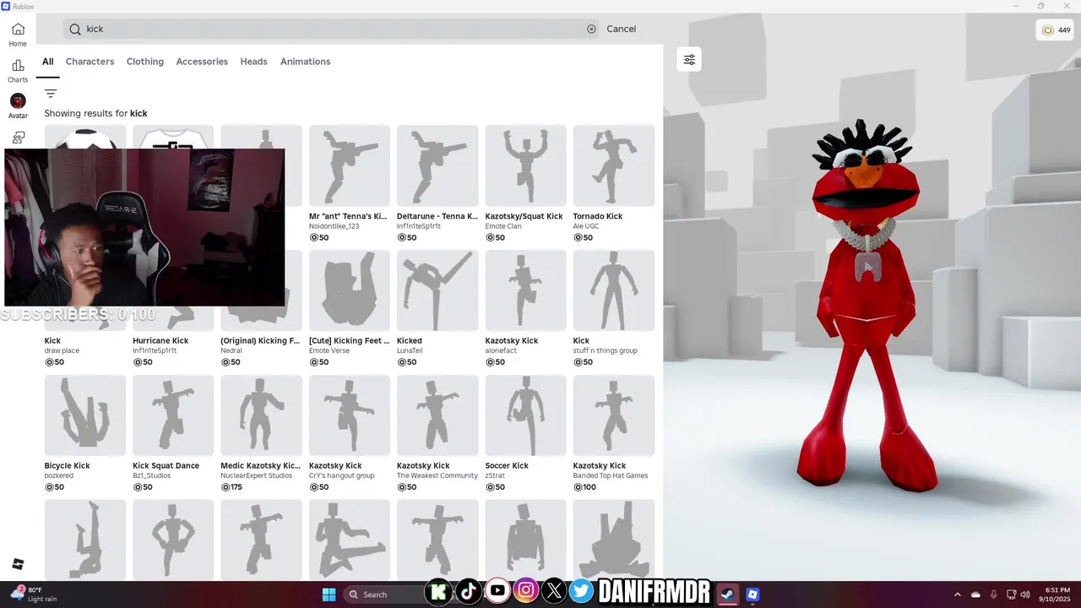
Task: Cancel the search
Action: tap(621, 29)
